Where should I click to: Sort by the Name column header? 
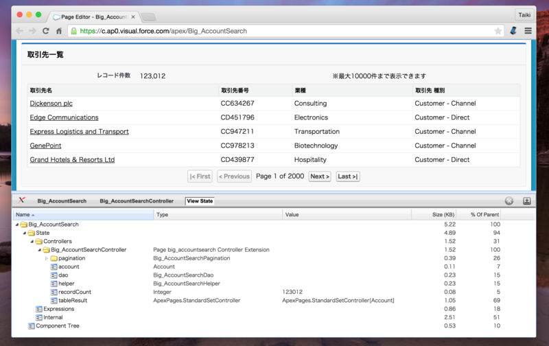coord(83,215)
